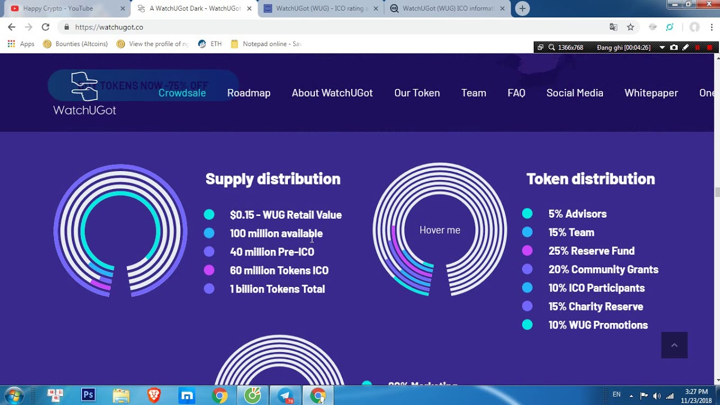Image resolution: width=720 pixels, height=405 pixels.
Task: Reload the watchugot.co page
Action: 46,27
